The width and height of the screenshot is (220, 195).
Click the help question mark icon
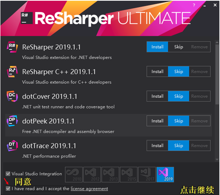point(194,5)
